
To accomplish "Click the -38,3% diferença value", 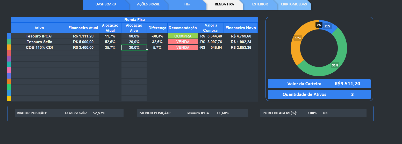I will [157, 36].
